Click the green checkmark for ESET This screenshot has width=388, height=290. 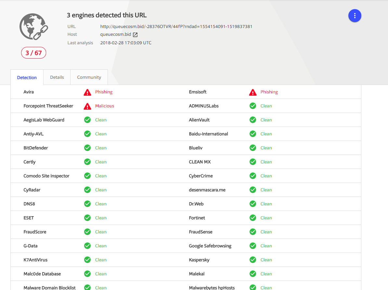[87, 218]
